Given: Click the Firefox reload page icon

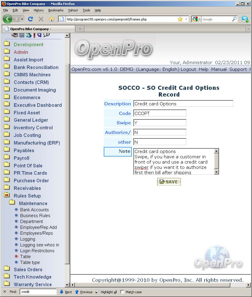Looking at the screenshot, I should [x=30, y=19].
